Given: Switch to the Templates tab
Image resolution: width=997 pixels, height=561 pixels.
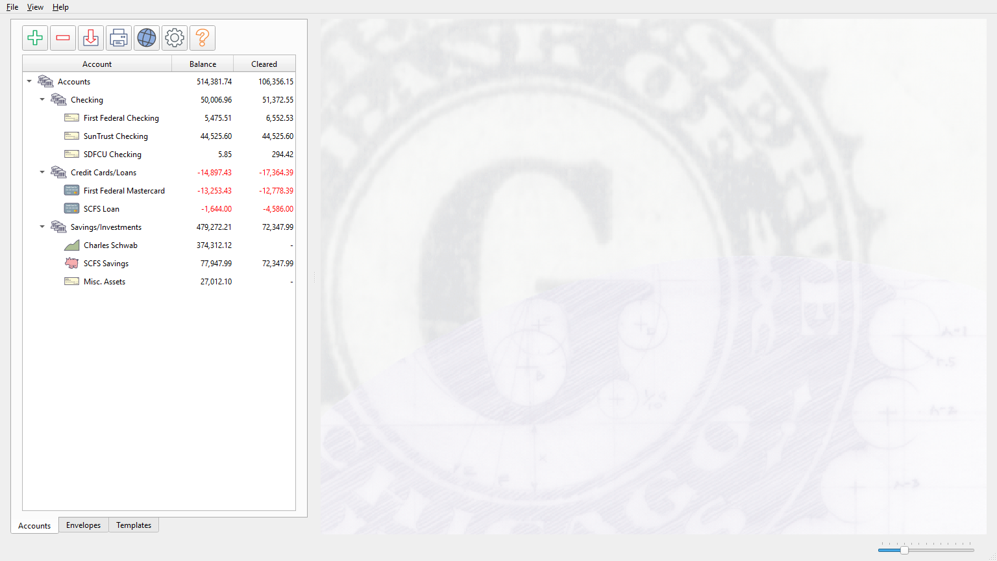Looking at the screenshot, I should [x=134, y=525].
